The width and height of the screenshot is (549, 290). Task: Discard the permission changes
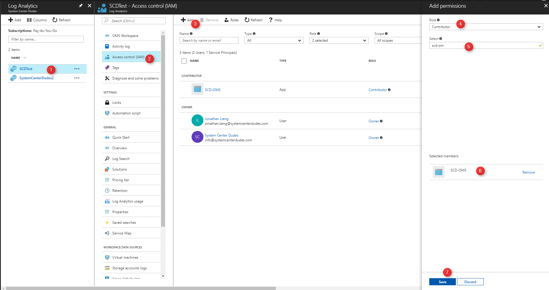pos(470,282)
